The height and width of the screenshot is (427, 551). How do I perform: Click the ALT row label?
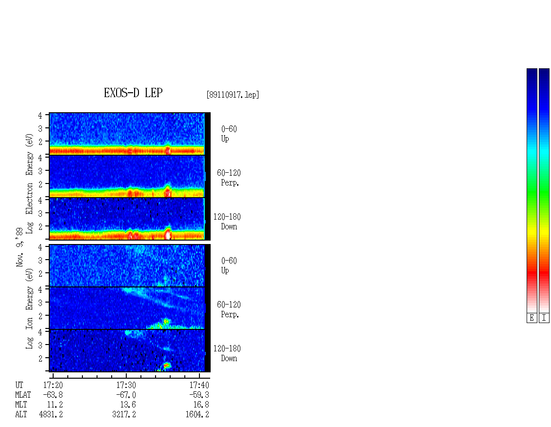tap(21, 415)
